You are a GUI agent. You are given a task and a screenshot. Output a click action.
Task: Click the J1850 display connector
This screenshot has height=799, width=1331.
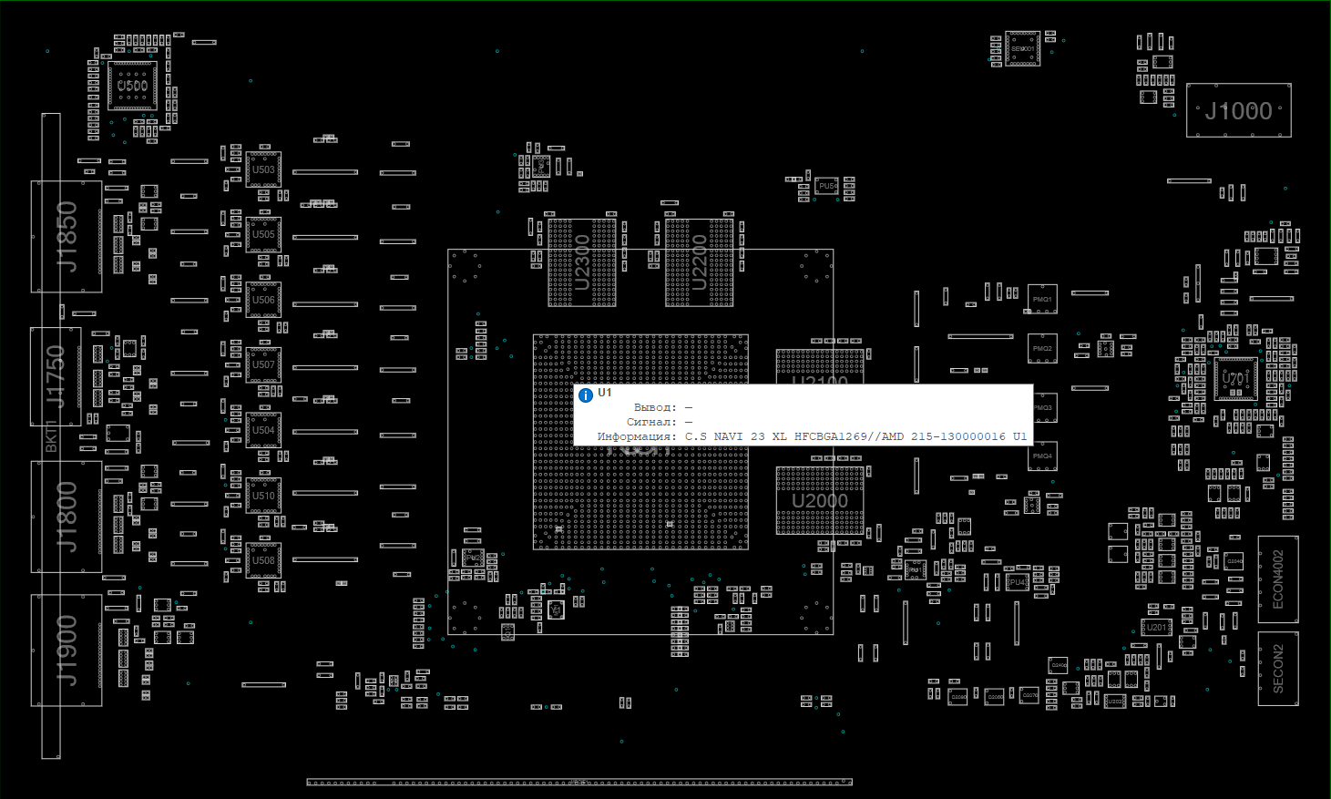click(67, 237)
